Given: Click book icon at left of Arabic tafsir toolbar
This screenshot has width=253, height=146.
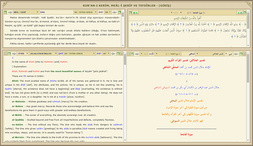Looking at the screenshot, I should tap(128, 54).
